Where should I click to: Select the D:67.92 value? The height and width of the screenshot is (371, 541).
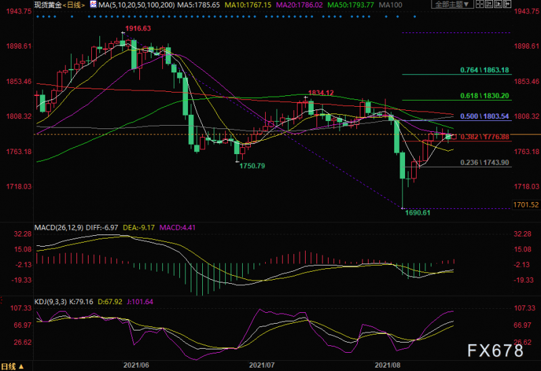click(110, 301)
